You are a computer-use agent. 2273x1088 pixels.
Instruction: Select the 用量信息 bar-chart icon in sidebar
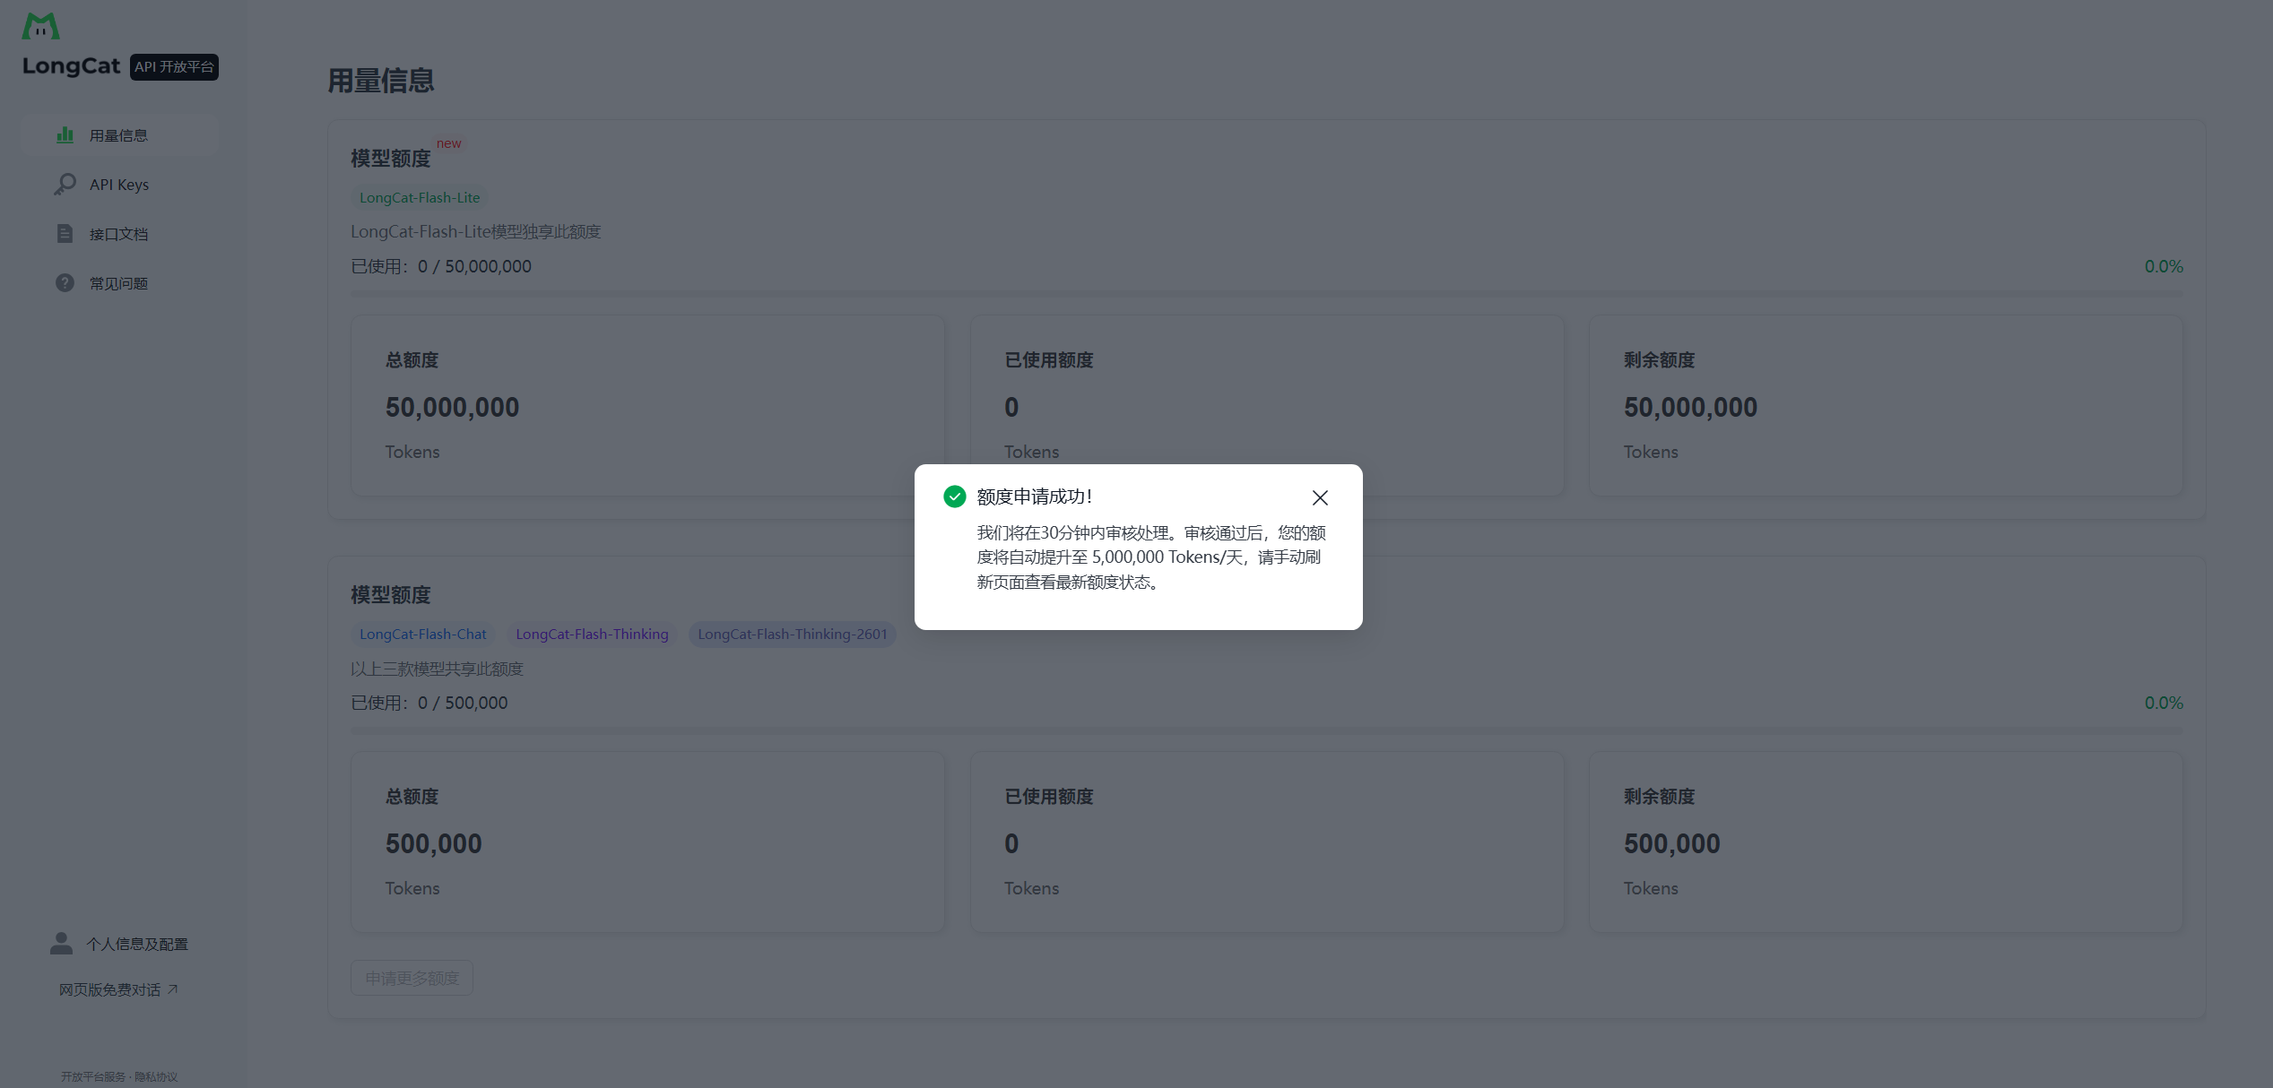point(65,134)
